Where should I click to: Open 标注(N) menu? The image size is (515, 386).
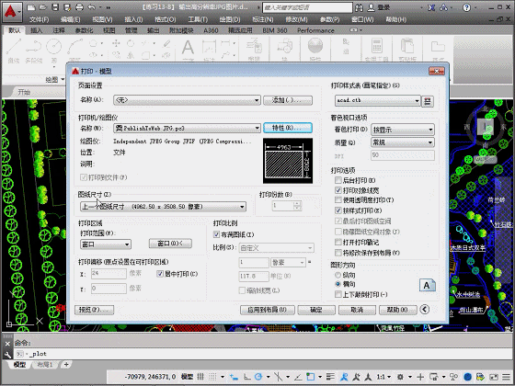point(263,19)
